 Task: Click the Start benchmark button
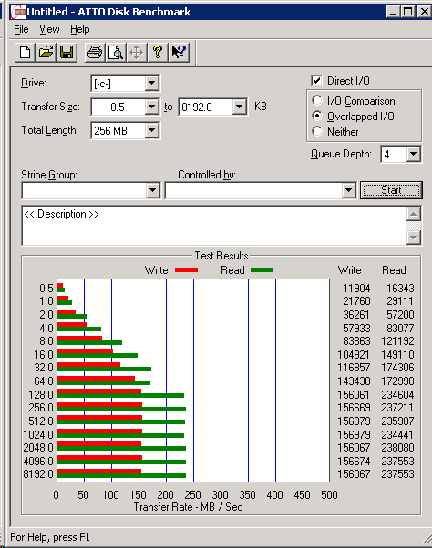(391, 190)
